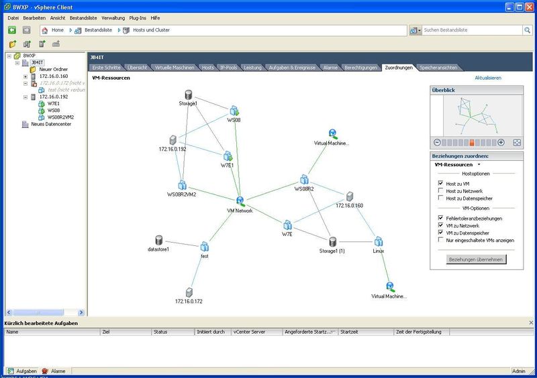
Task: Close the recent tasks panel
Action: pos(531,322)
